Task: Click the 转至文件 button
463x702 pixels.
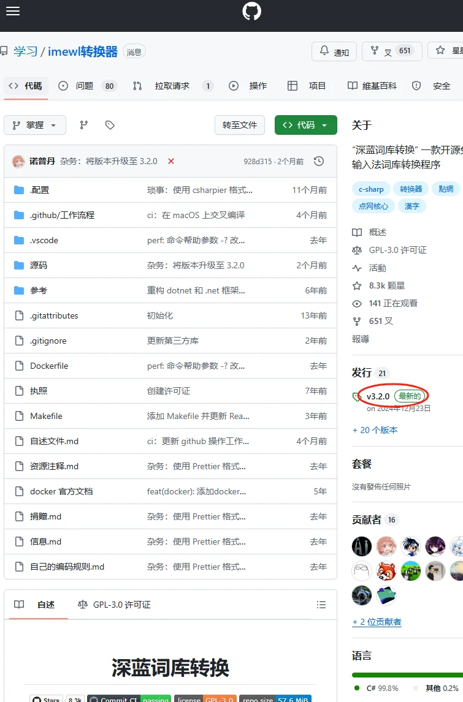Action: point(240,125)
